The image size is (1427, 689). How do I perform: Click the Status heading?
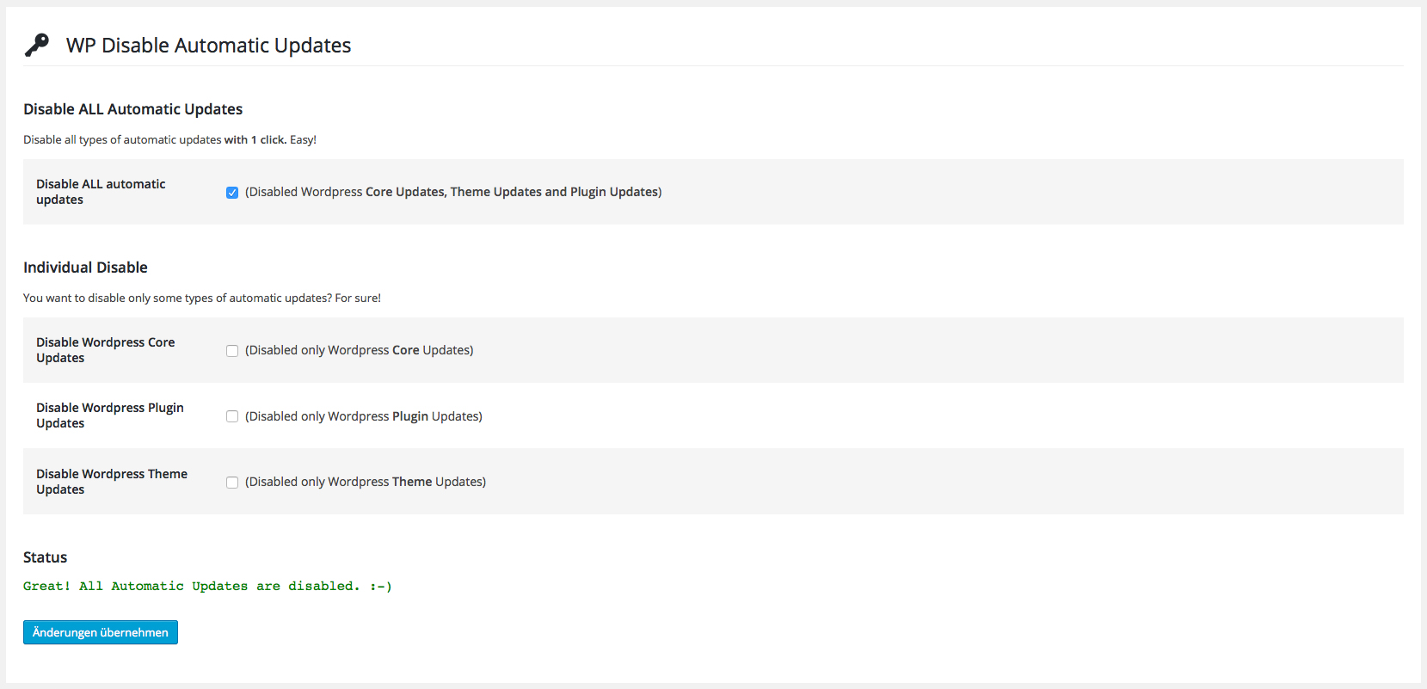[x=45, y=557]
